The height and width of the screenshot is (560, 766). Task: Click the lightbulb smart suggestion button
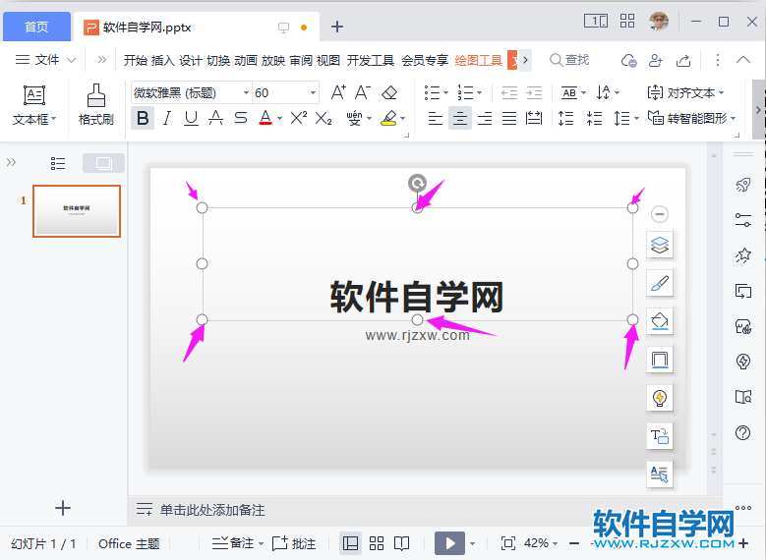[660, 398]
